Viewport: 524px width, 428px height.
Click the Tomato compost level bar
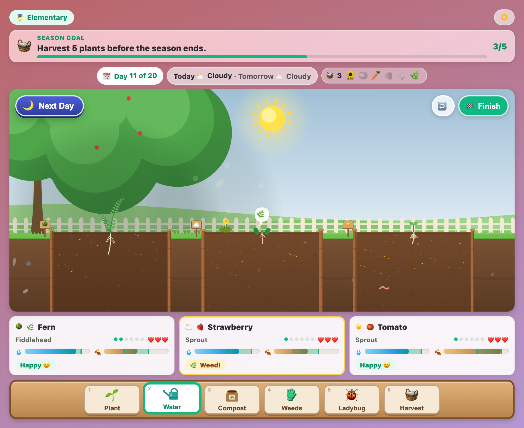476,351
